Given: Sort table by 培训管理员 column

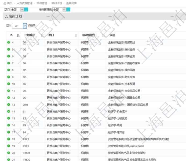Looking at the screenshot, I should (x=103, y=35).
